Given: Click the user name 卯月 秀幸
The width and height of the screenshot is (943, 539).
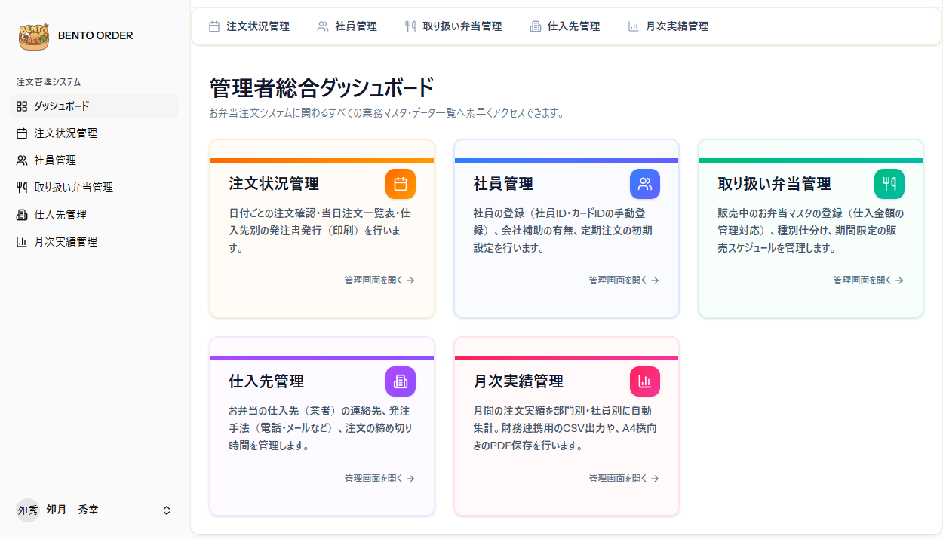Looking at the screenshot, I should (x=72, y=510).
